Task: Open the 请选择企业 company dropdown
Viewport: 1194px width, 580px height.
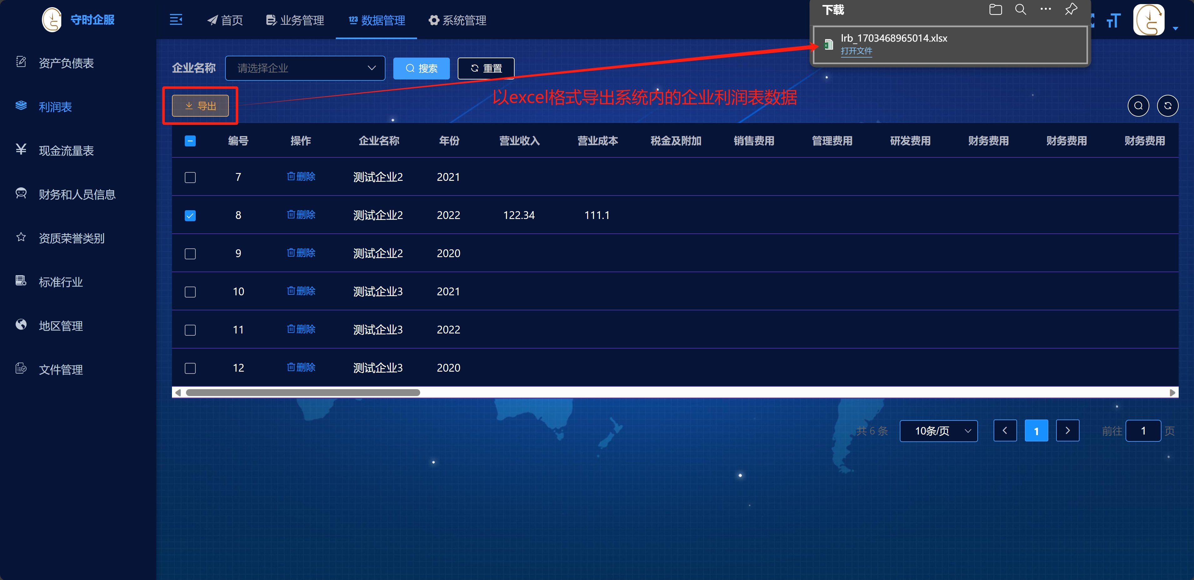Action: (x=305, y=68)
